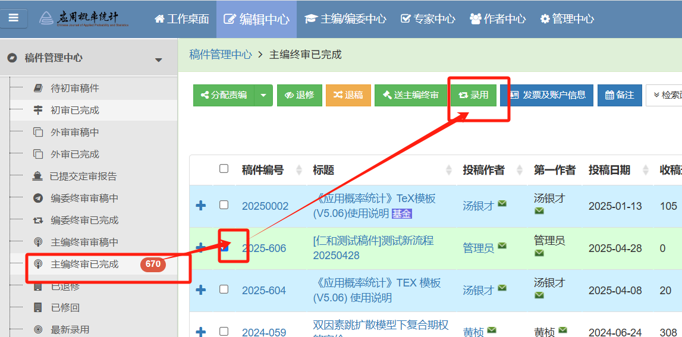Sort by 投稿作者 column arrows
Screen dimensions: 682x337
(520, 170)
